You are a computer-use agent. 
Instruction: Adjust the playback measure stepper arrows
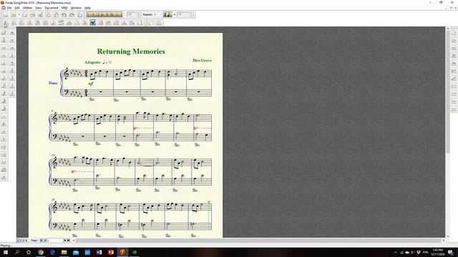139,14
